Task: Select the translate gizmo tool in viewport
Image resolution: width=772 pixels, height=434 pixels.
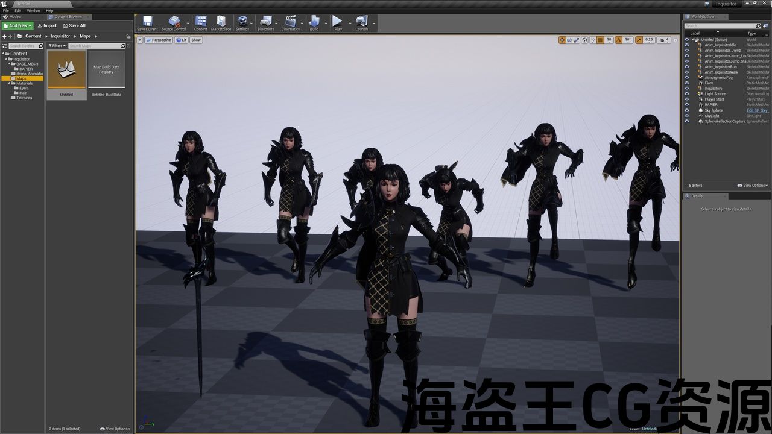Action: tap(562, 40)
